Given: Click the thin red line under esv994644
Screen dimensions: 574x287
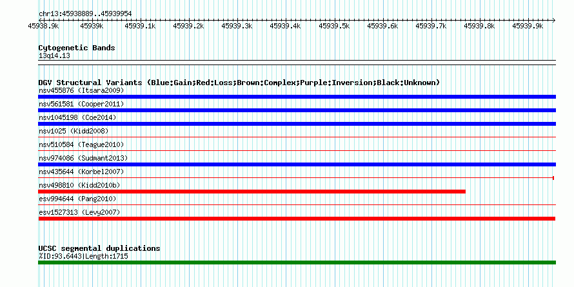Looking at the screenshot, I should point(297,205).
